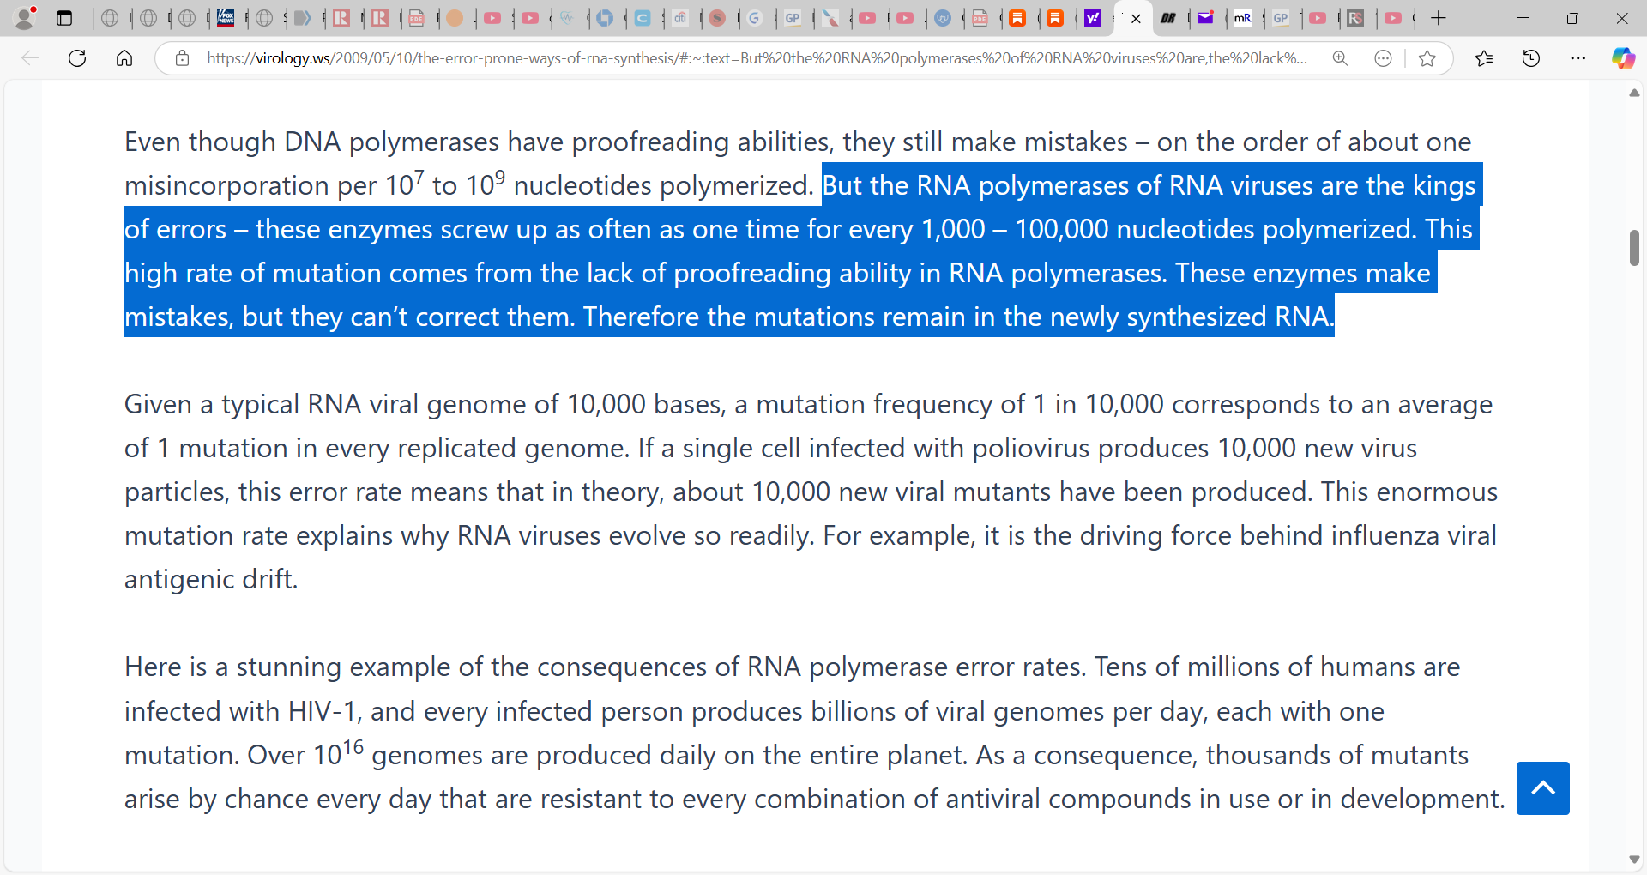Click the browser refresh icon
Screen dimensions: 1647x875
pyautogui.click(x=77, y=58)
